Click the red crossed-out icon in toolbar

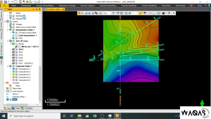169,13
